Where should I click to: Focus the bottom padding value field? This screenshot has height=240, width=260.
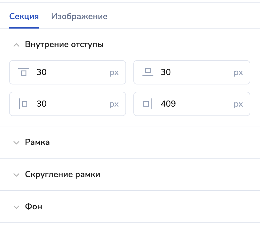coord(194,72)
